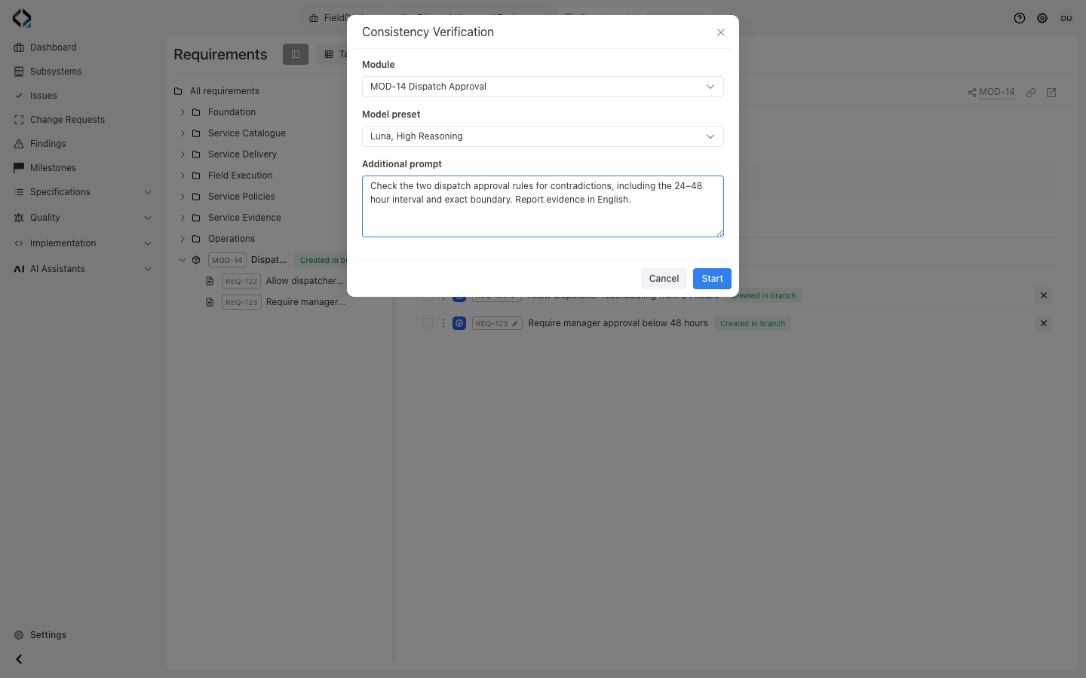Open Dashboard in sidebar
Image resolution: width=1086 pixels, height=678 pixels.
tap(53, 47)
